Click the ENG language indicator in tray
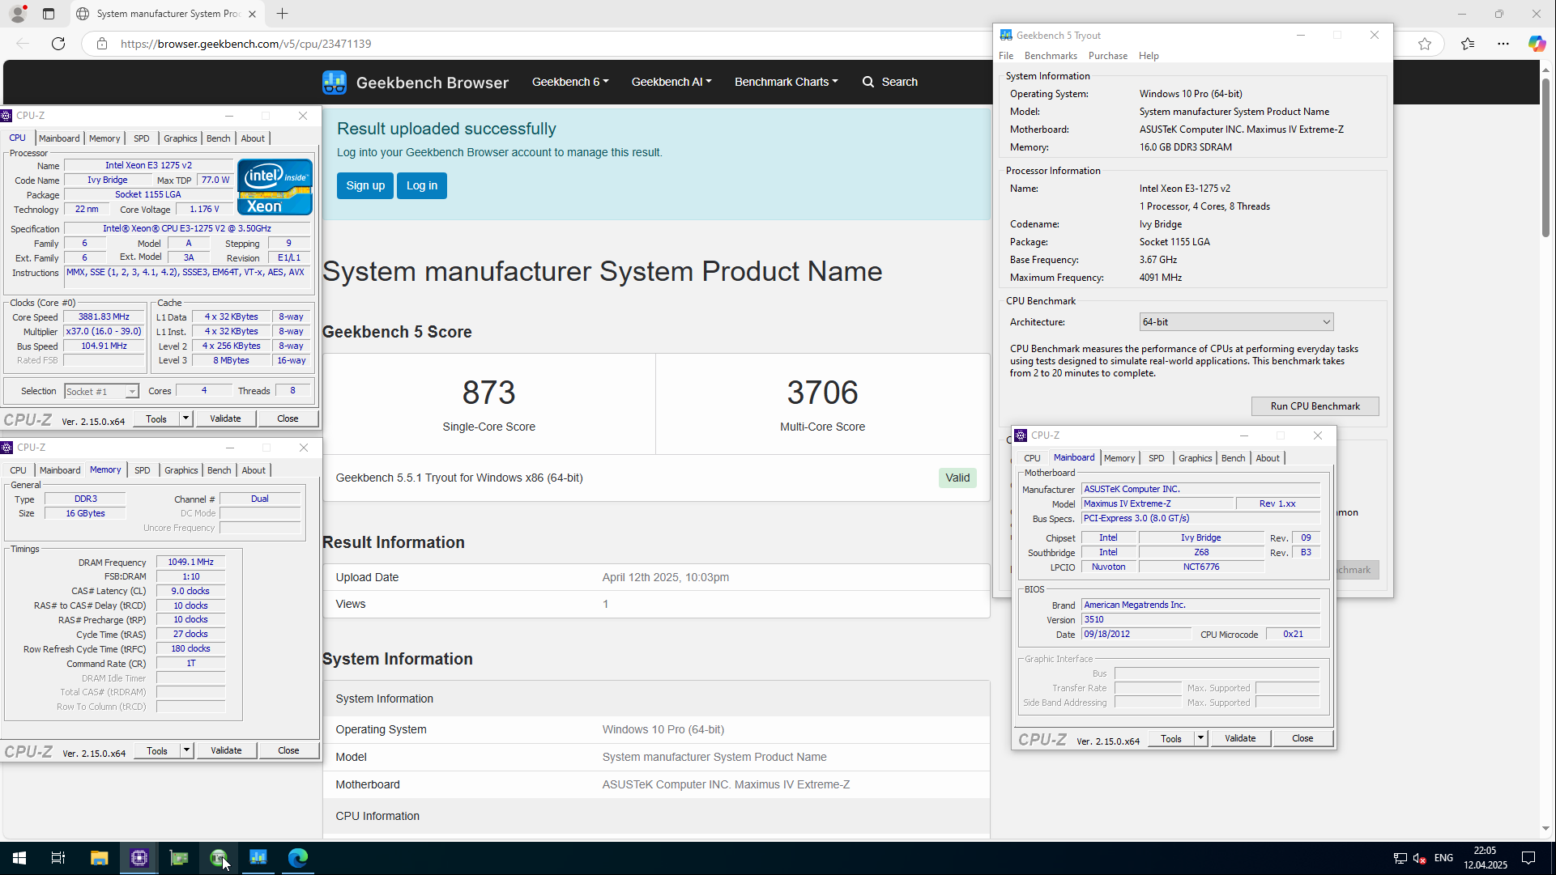Image resolution: width=1556 pixels, height=875 pixels. click(1443, 858)
